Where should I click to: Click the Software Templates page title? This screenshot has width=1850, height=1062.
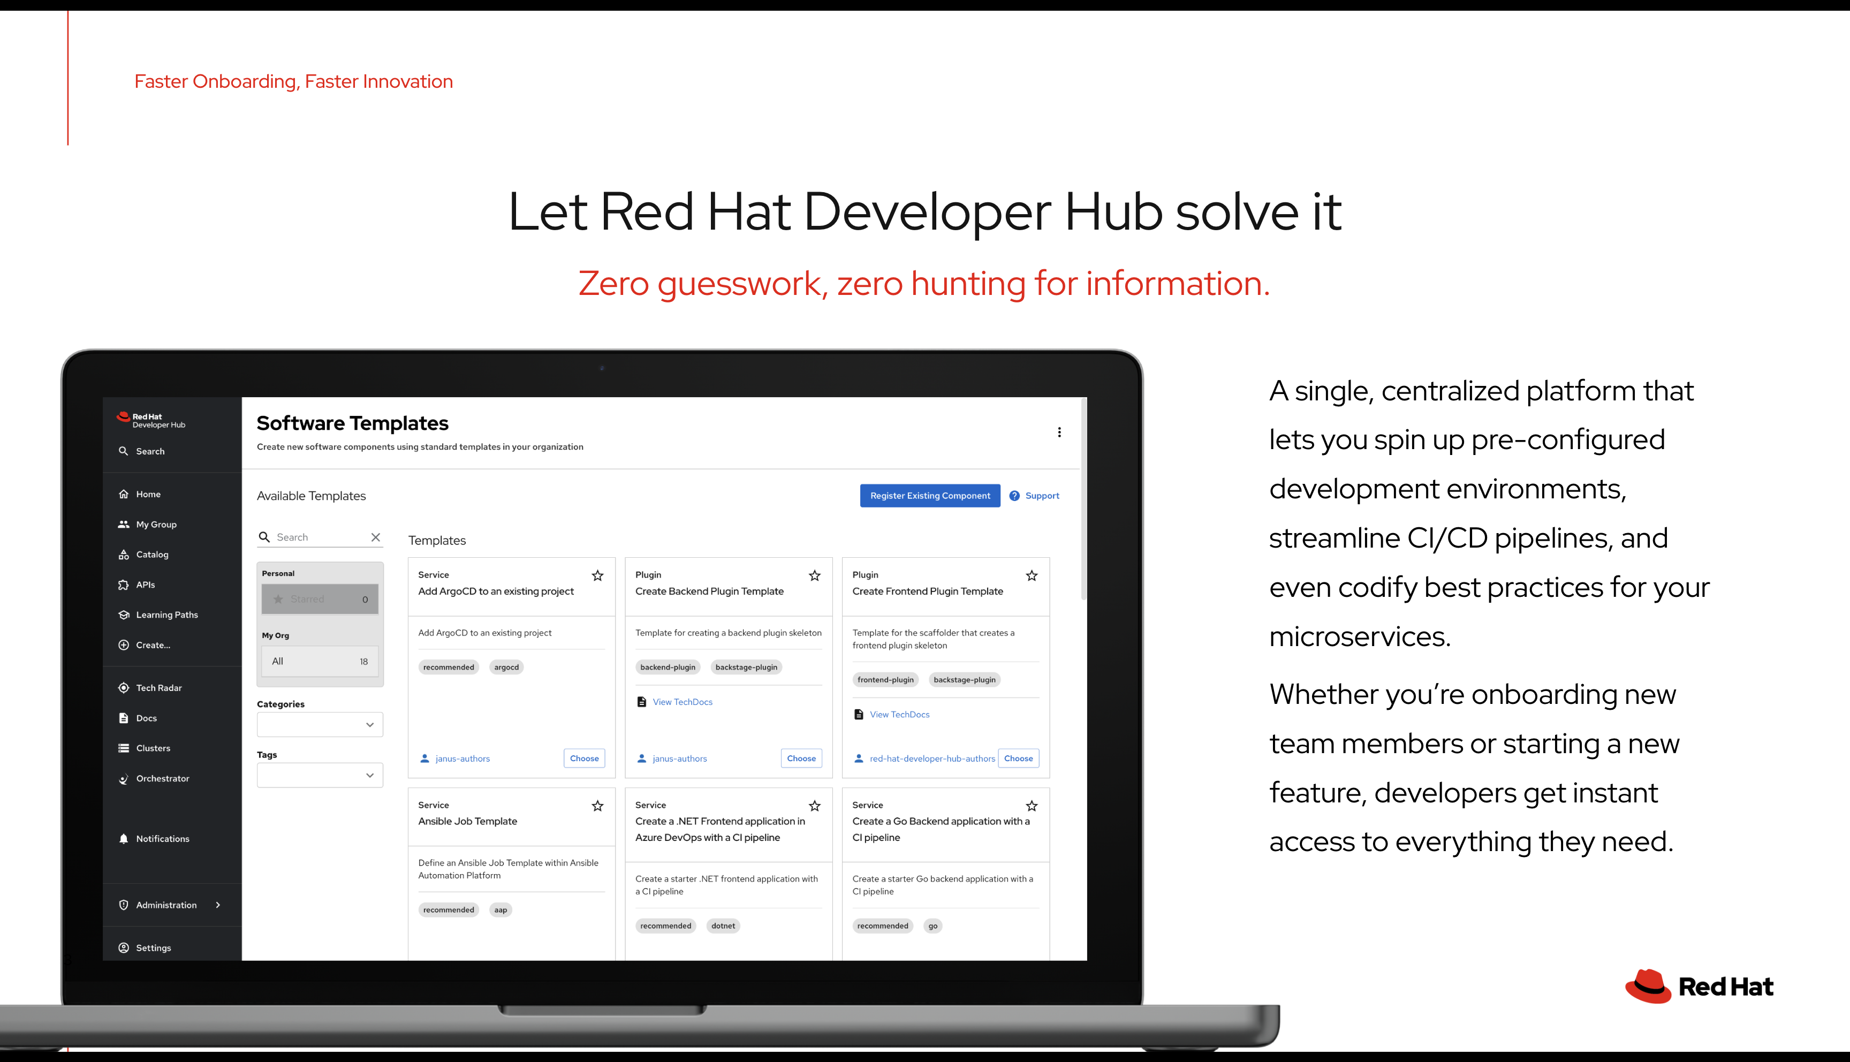click(352, 424)
